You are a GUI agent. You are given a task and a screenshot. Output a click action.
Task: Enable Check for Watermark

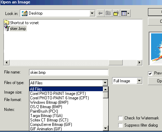120,118
